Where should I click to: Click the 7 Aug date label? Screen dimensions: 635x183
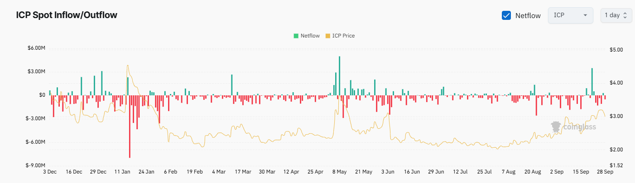509,172
